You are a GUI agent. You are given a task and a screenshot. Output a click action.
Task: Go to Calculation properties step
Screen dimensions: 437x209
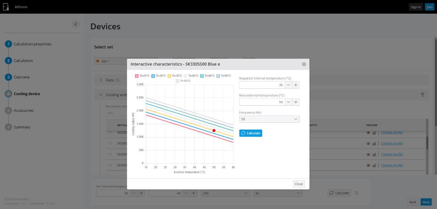tap(32, 44)
